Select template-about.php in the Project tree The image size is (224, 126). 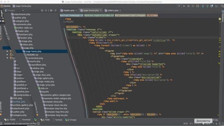[x=52, y=102]
